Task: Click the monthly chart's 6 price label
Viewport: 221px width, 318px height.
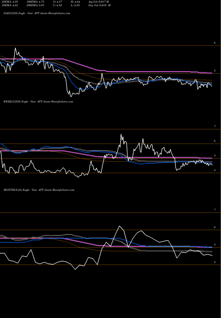Action: (215, 227)
